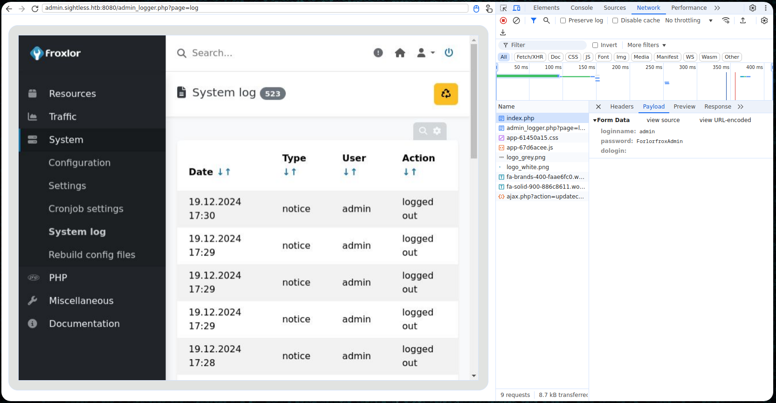Viewport: 776px width, 403px height.
Task: Click the yellow truncate log button
Action: pos(446,94)
